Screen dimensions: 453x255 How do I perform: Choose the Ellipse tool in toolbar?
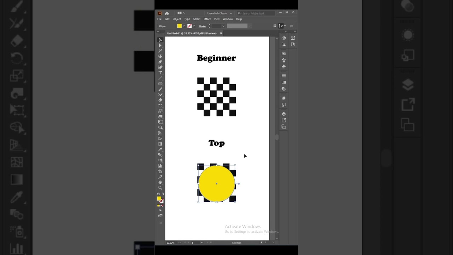[160, 84]
